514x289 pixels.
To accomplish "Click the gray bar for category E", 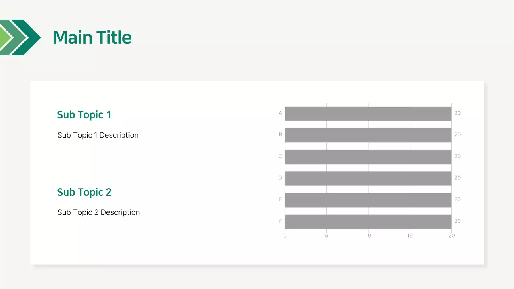I will click(x=368, y=200).
